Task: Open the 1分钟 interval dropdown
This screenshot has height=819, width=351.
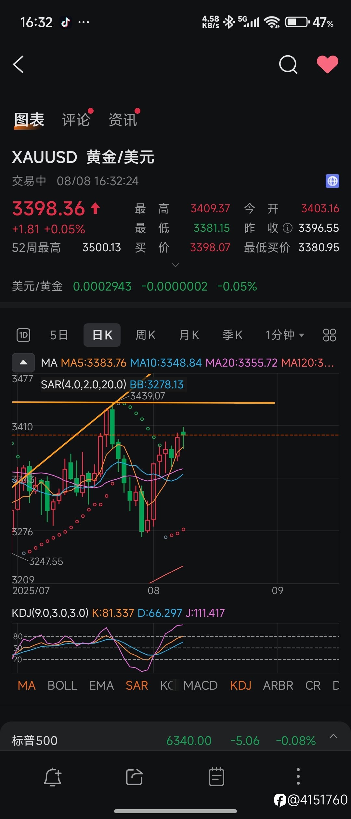Action: click(285, 335)
